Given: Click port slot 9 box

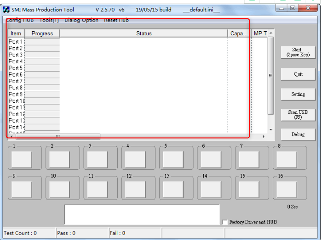Looking at the screenshot, I should (22, 190).
